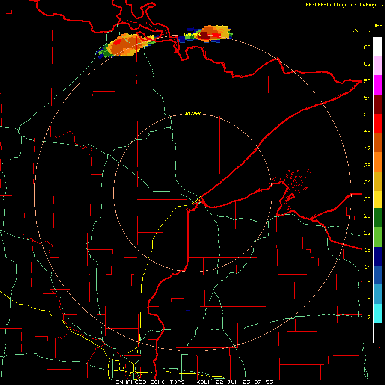385x385 pixels.
Task: Pick the cyan legend swatch
Action: point(378,313)
